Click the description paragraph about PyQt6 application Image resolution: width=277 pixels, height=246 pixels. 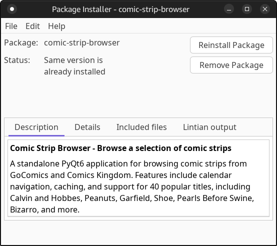click(x=132, y=186)
